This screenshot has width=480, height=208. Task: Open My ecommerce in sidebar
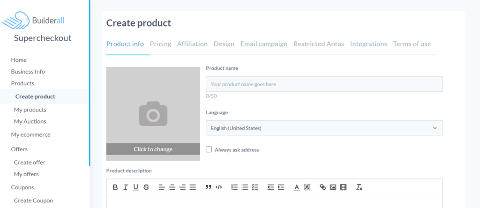point(30,134)
